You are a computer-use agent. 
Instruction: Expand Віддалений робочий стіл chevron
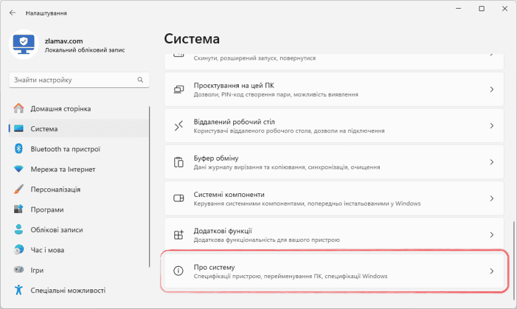(492, 126)
